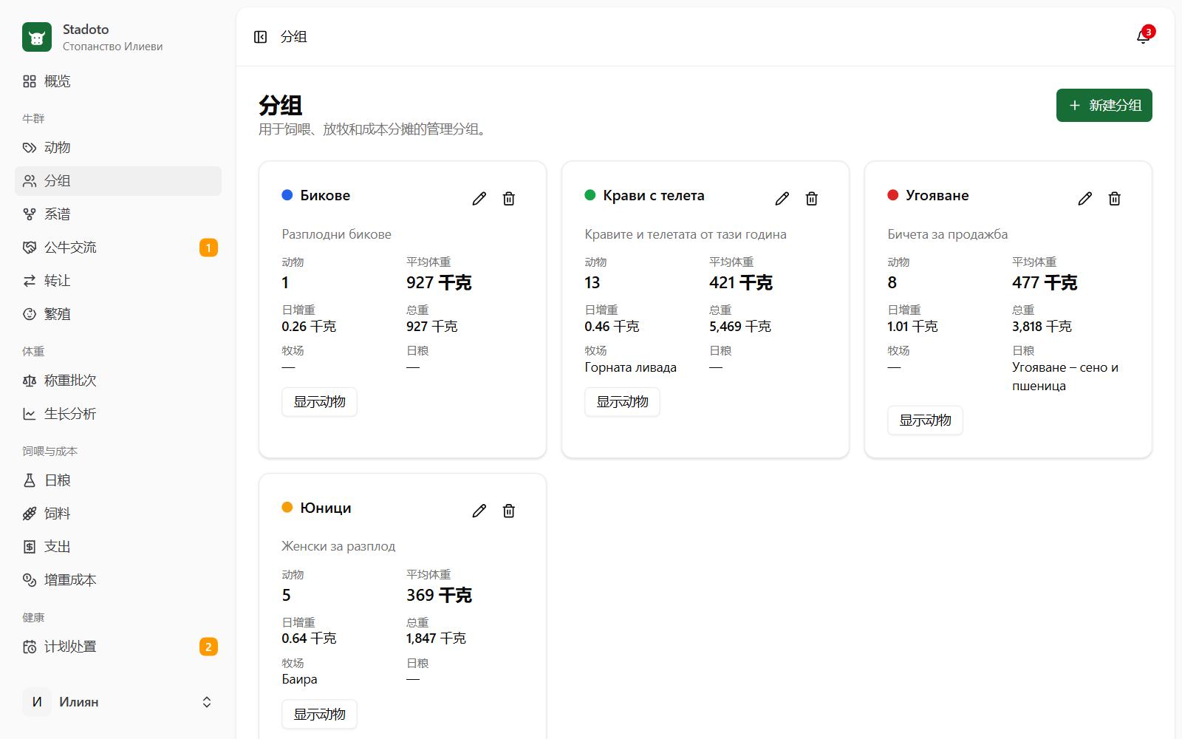
Task: Go to 动物 animals page
Action: point(118,148)
